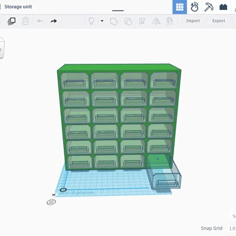
Task: Delete the selected shape with trash icon
Action: (25, 21)
